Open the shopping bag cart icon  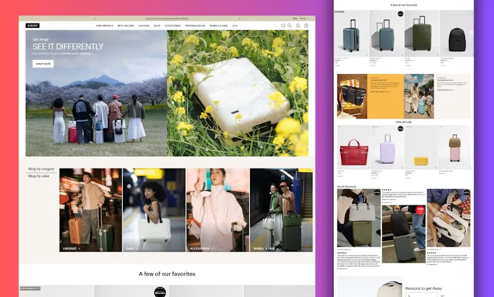tap(306, 26)
